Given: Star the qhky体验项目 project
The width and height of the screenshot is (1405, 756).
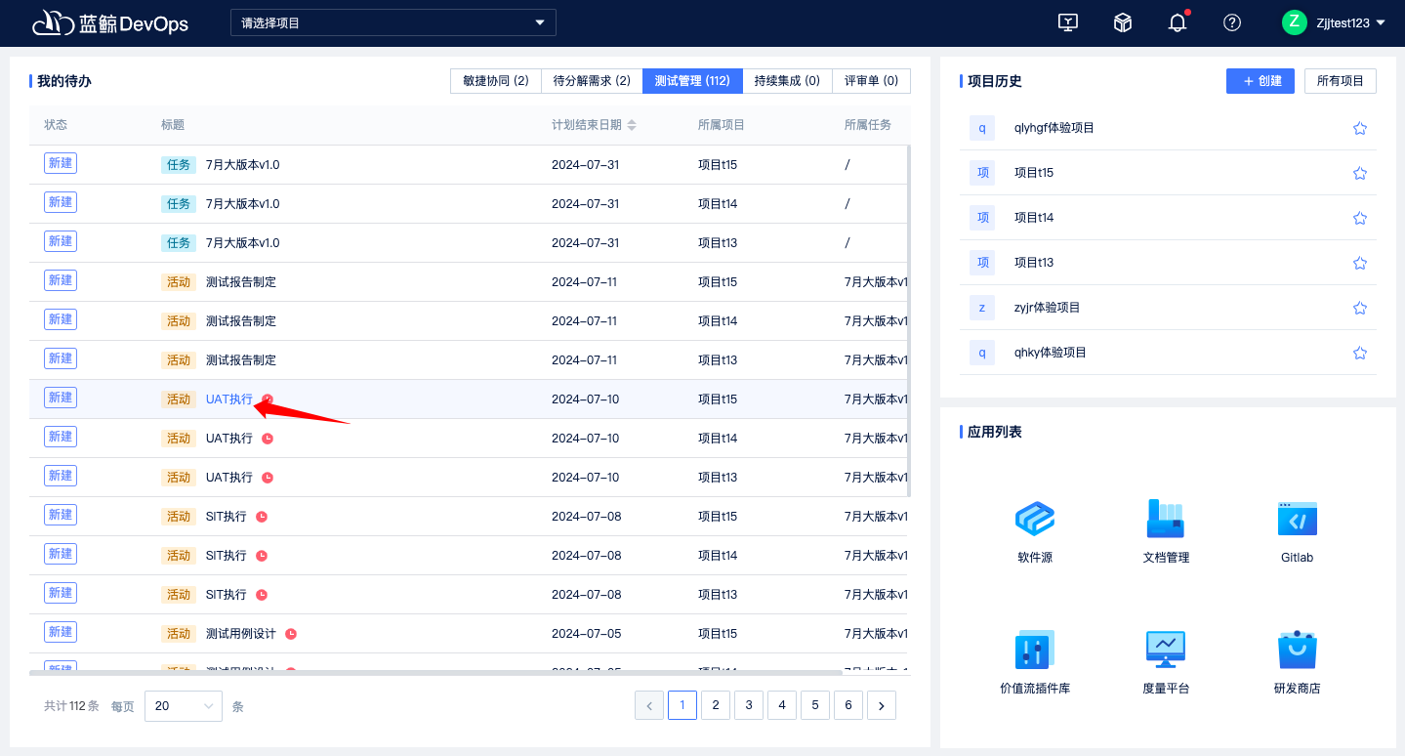Looking at the screenshot, I should [x=1360, y=353].
